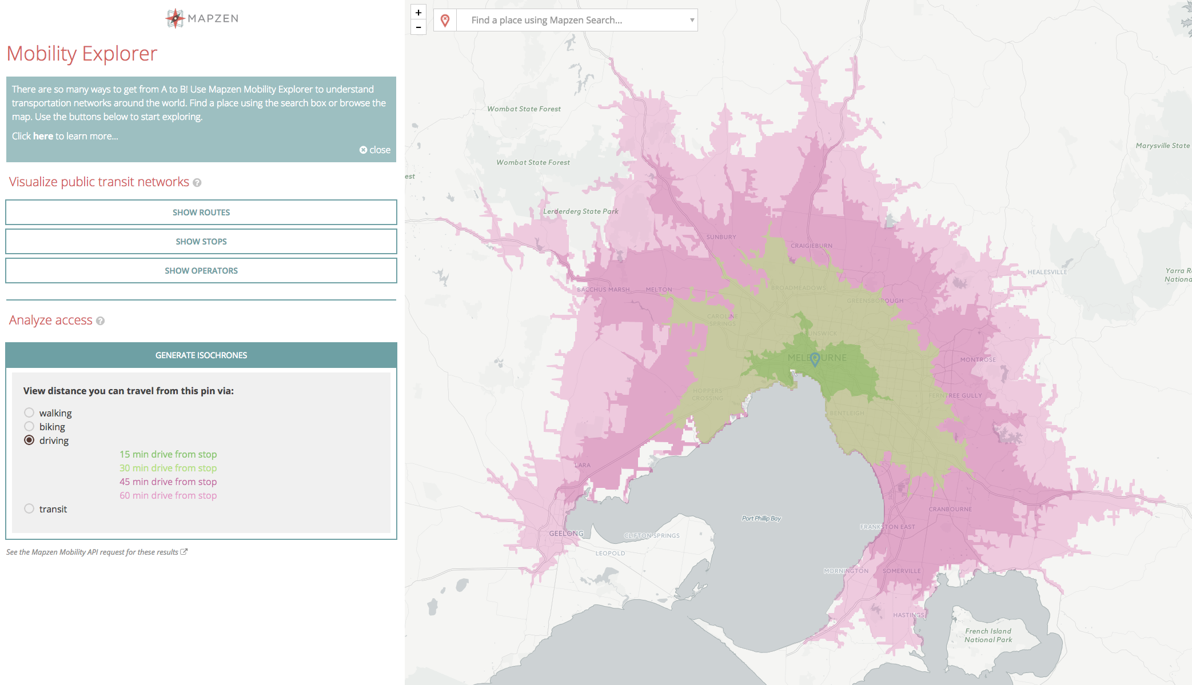Click the Port Phillip Bay map label
The height and width of the screenshot is (685, 1192).
[x=761, y=518]
